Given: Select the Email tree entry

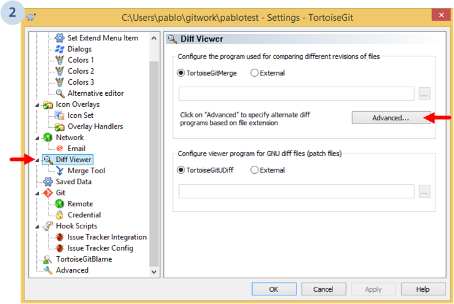Looking at the screenshot, I should click(77, 149).
